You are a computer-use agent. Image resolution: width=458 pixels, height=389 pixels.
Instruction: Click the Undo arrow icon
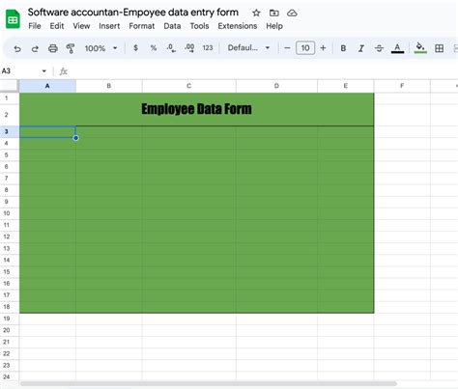pos(17,48)
